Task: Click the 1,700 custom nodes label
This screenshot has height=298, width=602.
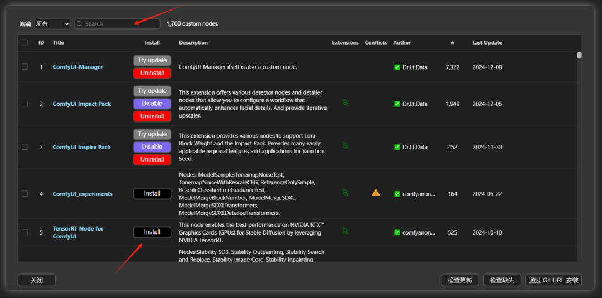Action: (x=192, y=24)
